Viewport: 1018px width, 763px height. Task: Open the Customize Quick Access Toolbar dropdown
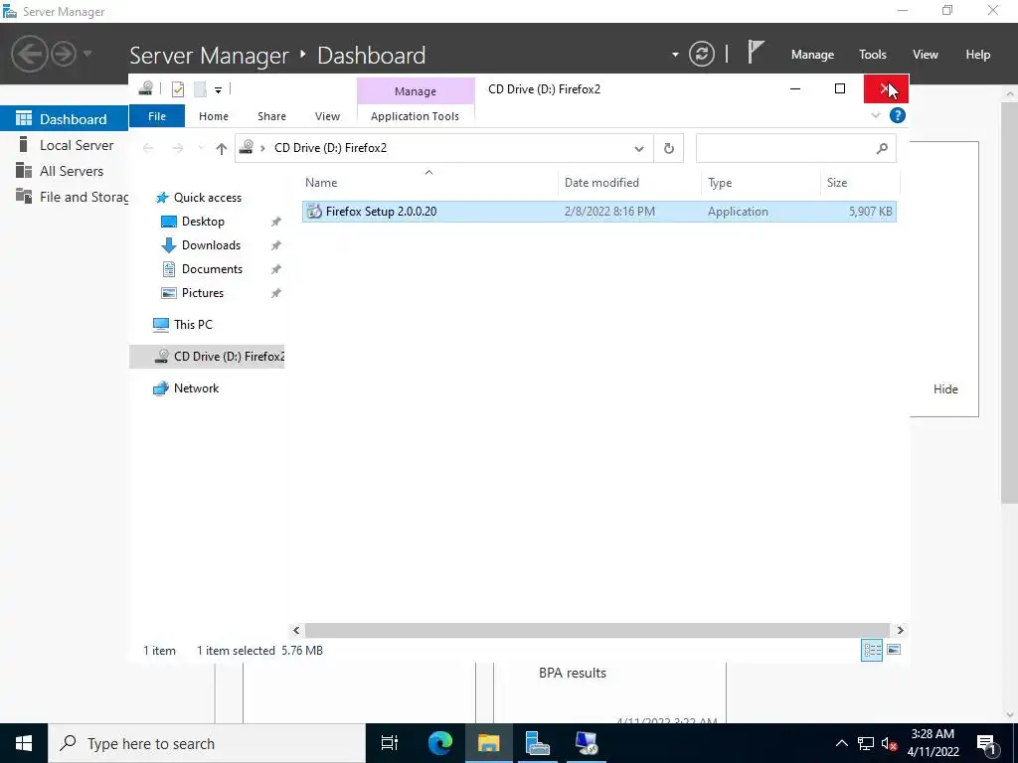pos(218,90)
